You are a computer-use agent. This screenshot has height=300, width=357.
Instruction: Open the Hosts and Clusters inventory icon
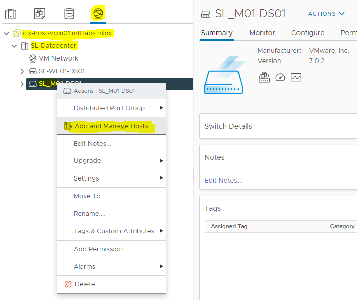click(11, 14)
